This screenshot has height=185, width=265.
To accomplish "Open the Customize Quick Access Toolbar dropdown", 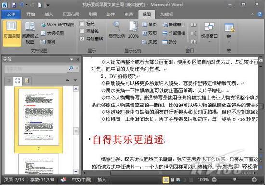I will tap(48, 5).
